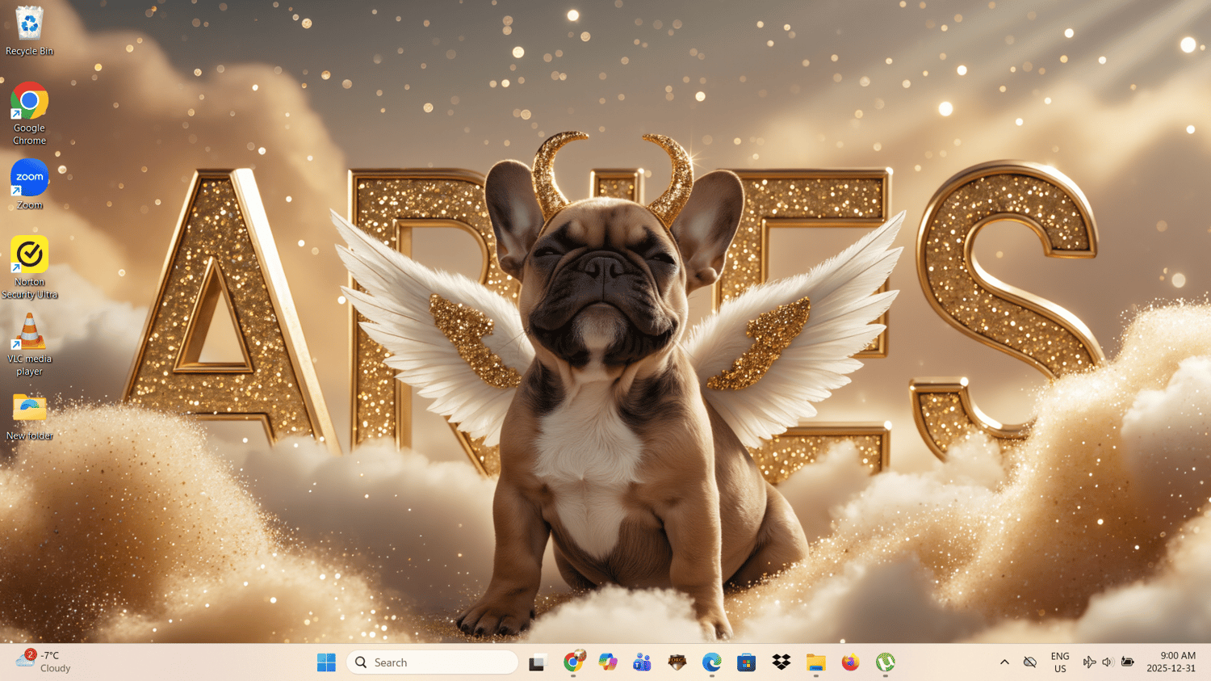Open File Explorer from the taskbar
This screenshot has height=681, width=1211.
point(816,662)
